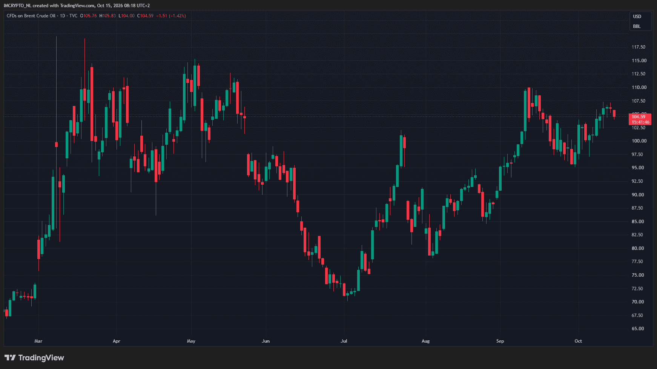Click the Apr label on time axis

pyautogui.click(x=117, y=341)
